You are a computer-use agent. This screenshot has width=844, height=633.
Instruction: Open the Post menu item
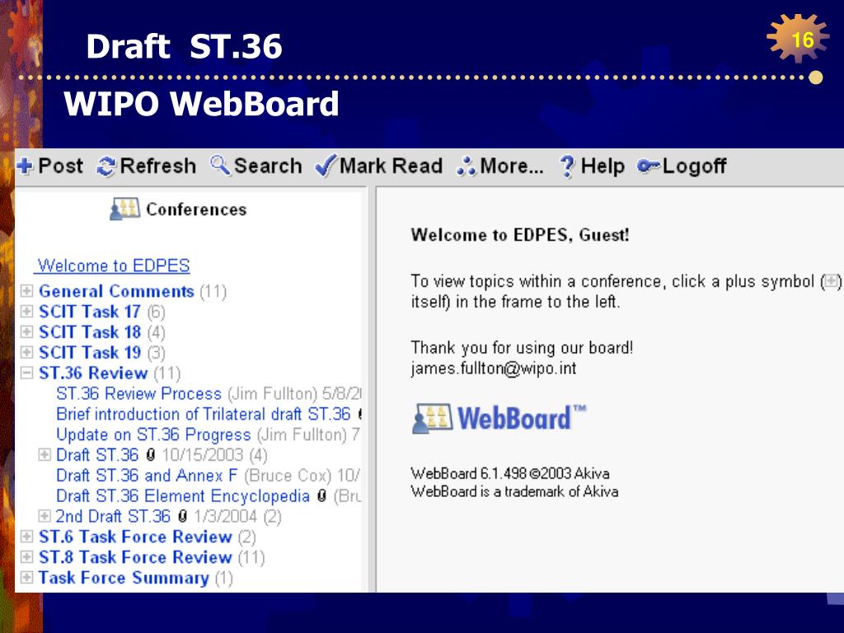(x=60, y=166)
